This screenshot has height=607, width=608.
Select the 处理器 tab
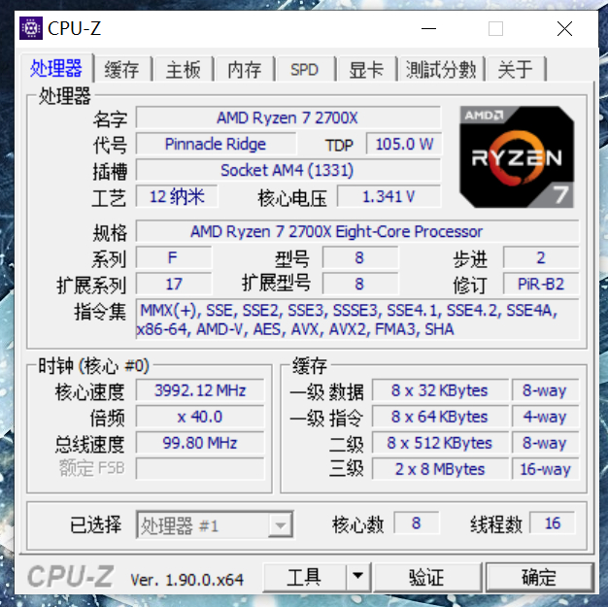point(56,68)
